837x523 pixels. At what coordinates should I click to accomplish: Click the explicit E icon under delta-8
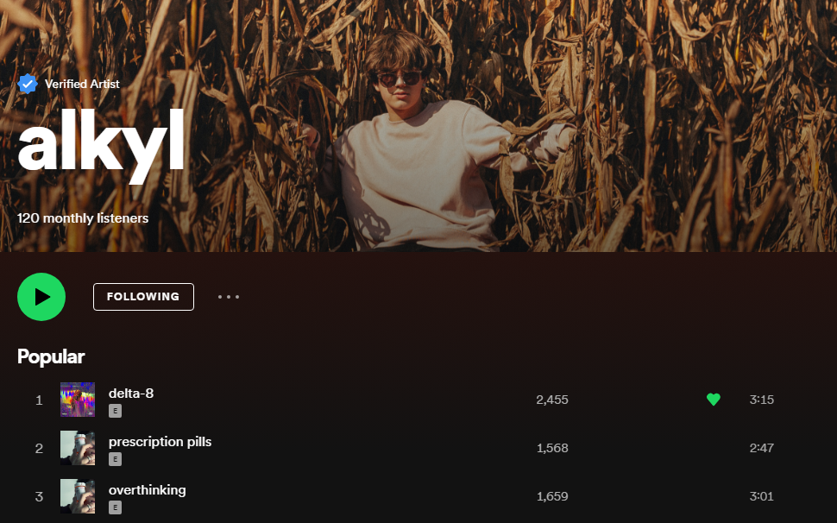116,411
